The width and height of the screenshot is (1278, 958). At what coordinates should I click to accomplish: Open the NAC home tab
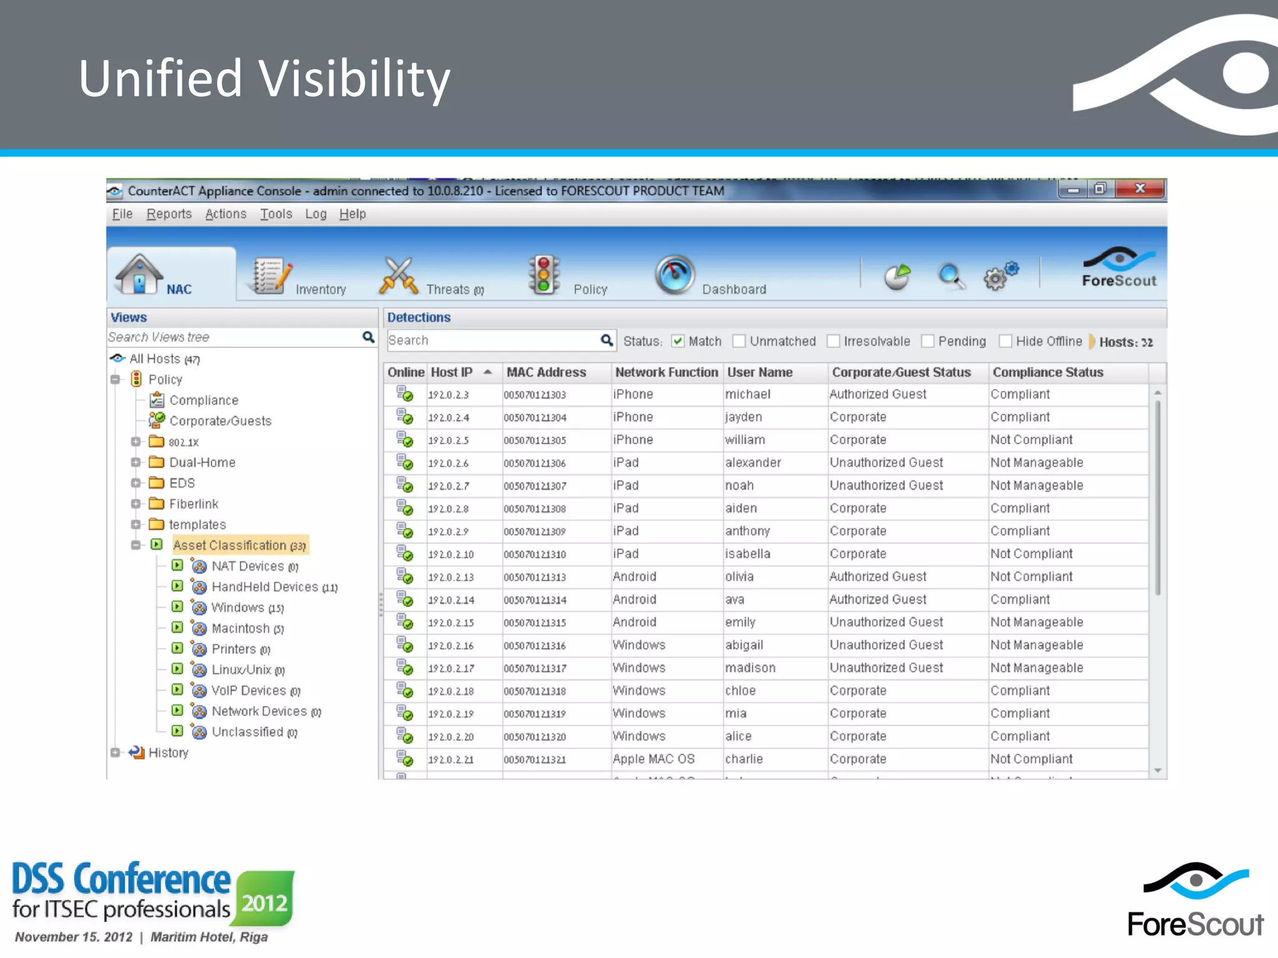coord(170,274)
